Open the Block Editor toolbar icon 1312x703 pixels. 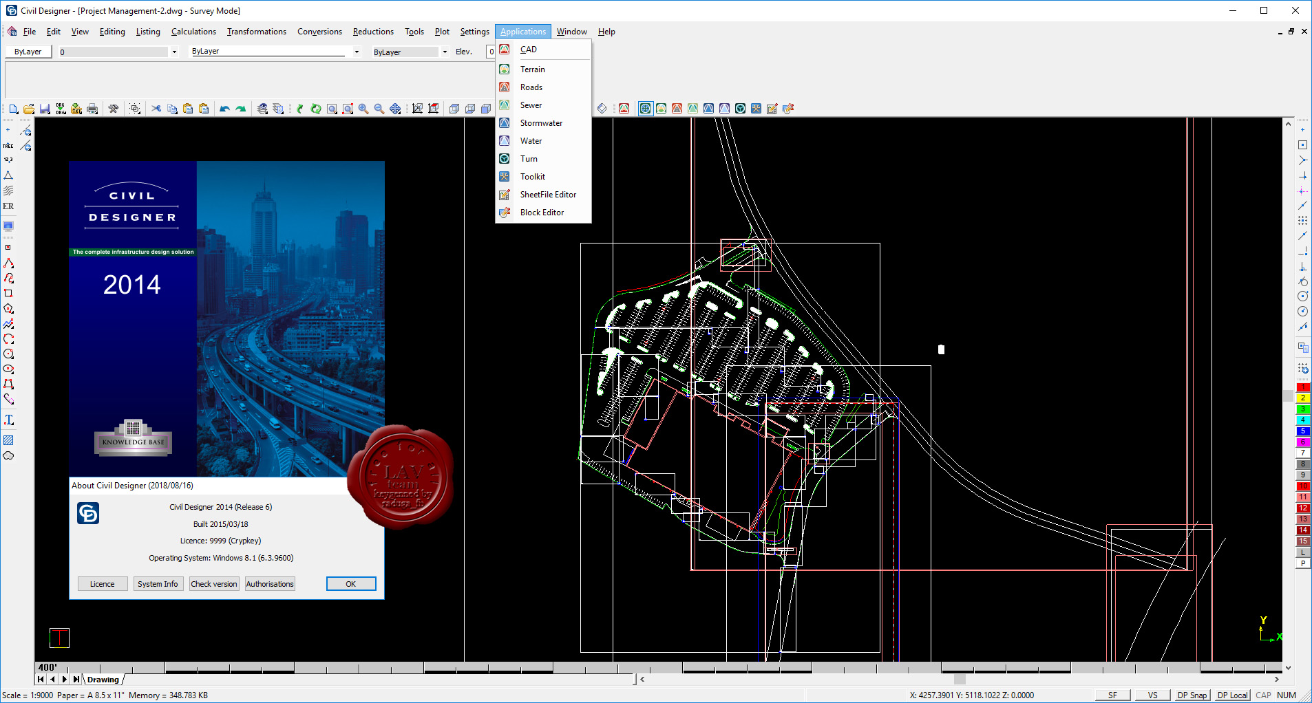[788, 109]
